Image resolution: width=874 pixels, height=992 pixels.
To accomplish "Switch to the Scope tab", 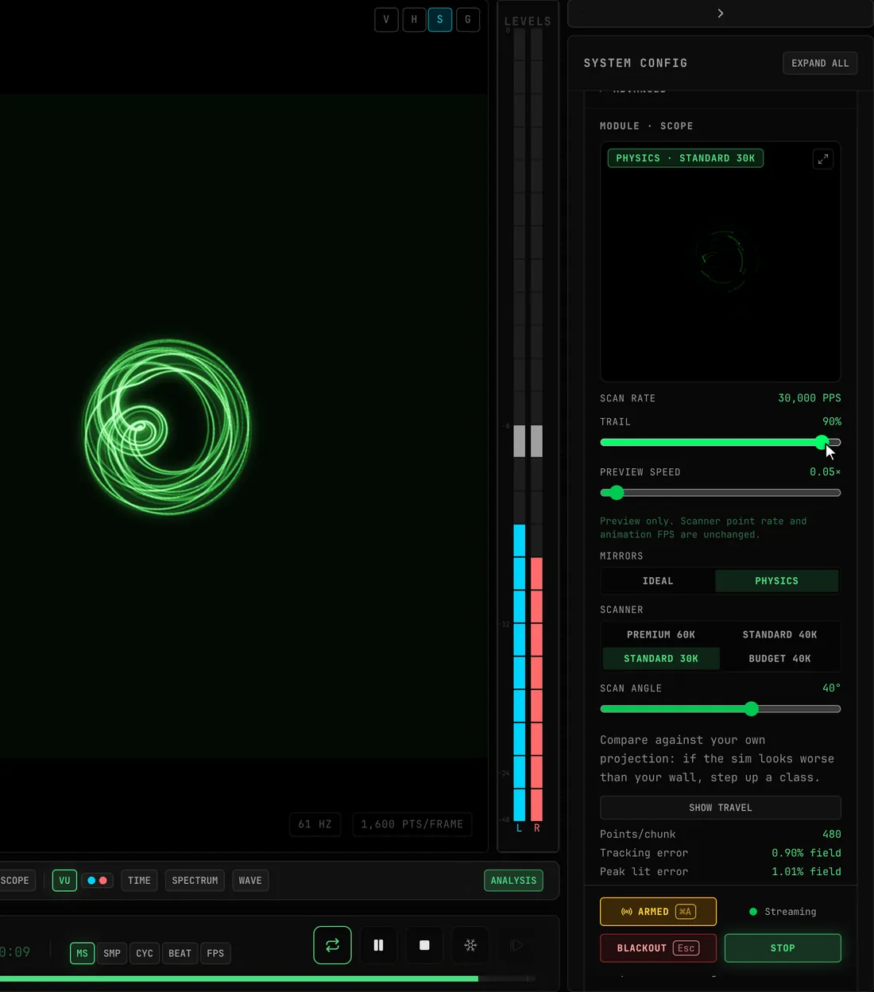I will point(16,880).
